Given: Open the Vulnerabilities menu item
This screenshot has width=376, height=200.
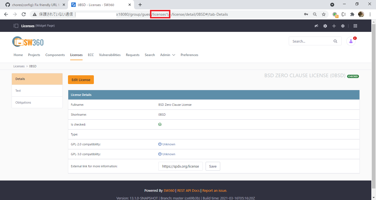Looking at the screenshot, I should (x=110, y=55).
